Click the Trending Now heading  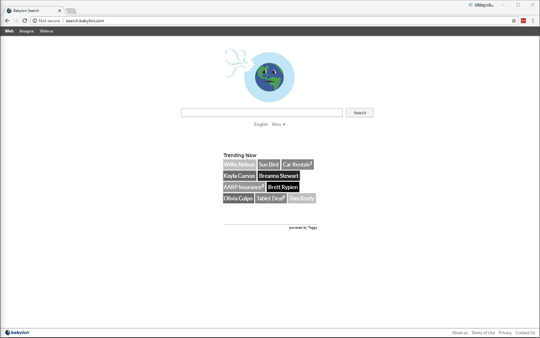pyautogui.click(x=240, y=156)
